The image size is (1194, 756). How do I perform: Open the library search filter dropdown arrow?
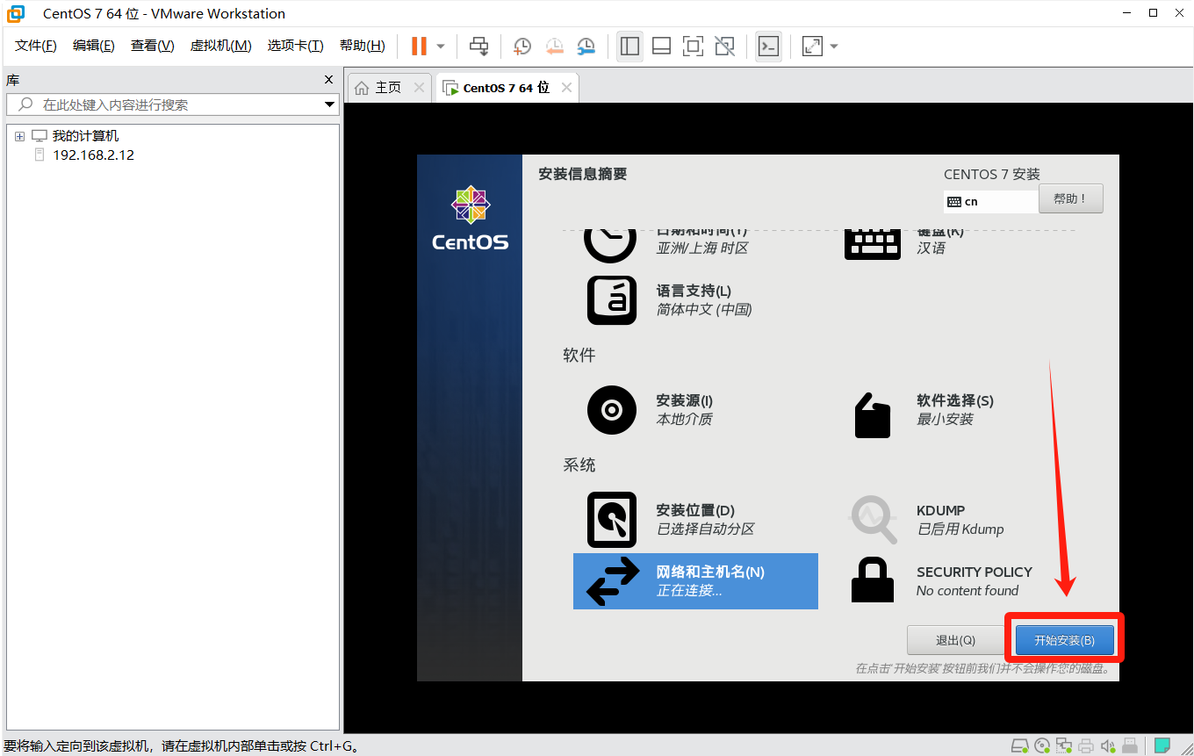(x=330, y=104)
